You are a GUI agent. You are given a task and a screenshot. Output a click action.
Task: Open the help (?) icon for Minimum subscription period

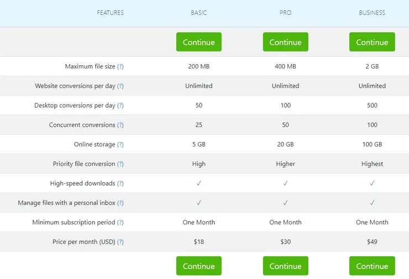(120, 223)
